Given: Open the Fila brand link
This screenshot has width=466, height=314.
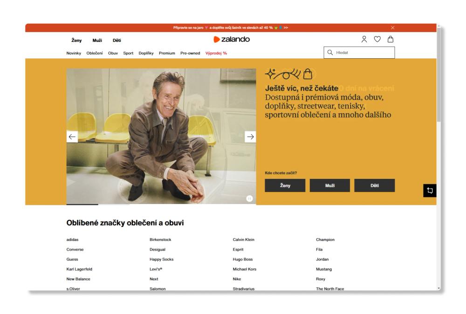Looking at the screenshot, I should point(319,250).
